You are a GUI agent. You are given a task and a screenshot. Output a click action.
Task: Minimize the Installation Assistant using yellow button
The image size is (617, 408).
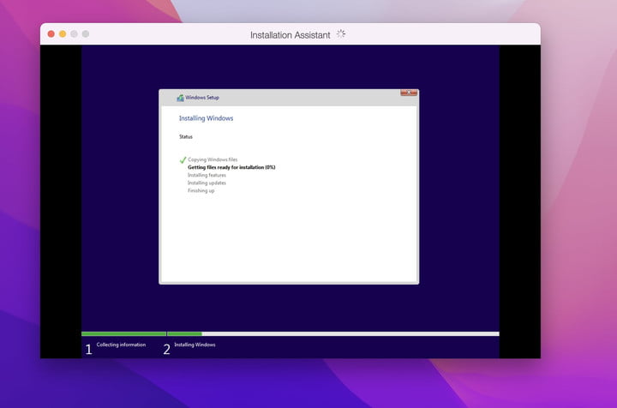click(x=63, y=34)
